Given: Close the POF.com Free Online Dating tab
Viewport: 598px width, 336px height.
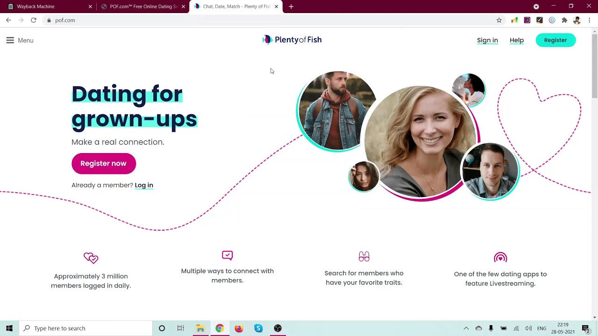Looking at the screenshot, I should (x=183, y=7).
